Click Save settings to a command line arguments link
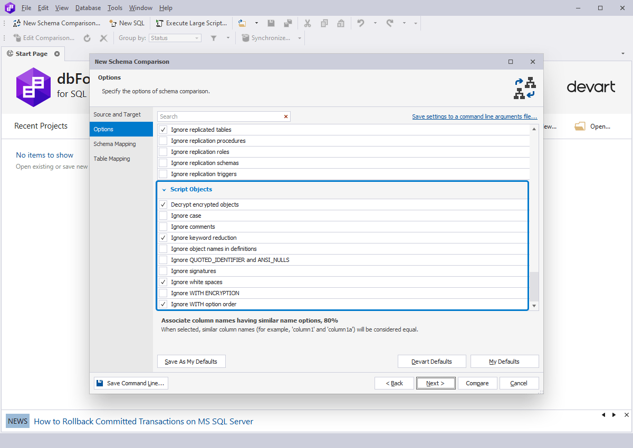633x448 pixels. 474,116
